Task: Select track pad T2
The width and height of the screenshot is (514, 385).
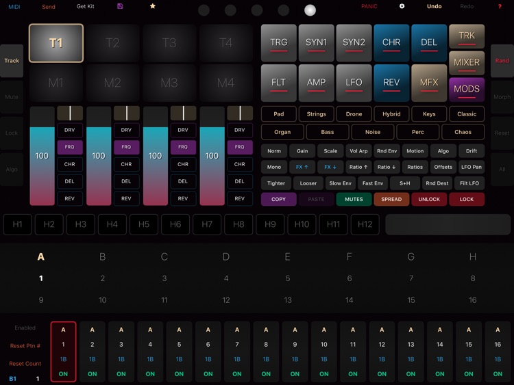Action: (112, 43)
